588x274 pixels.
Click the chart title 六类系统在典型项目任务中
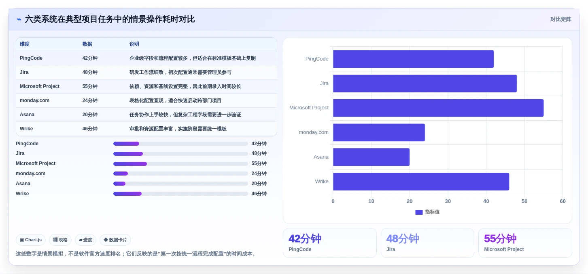click(110, 19)
